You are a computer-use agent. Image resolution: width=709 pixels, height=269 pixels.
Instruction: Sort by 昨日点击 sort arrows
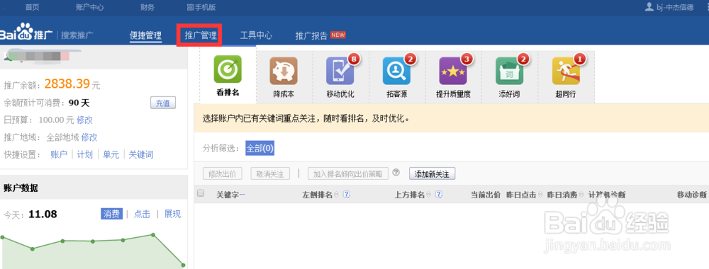coord(540,195)
